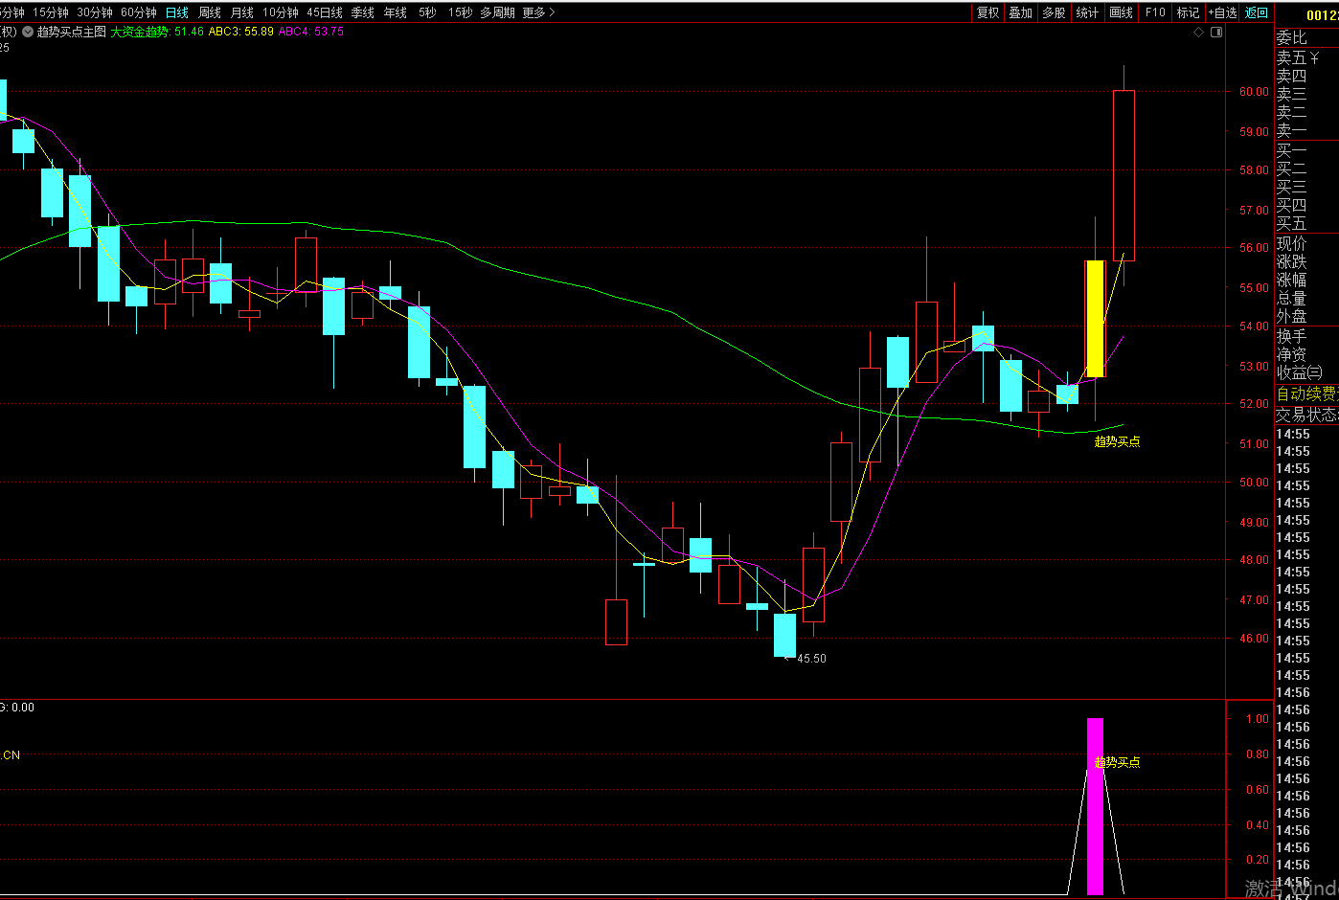Click the yellow 趋势买点 signal candle
Screen dimensions: 1339x900
(1095, 318)
